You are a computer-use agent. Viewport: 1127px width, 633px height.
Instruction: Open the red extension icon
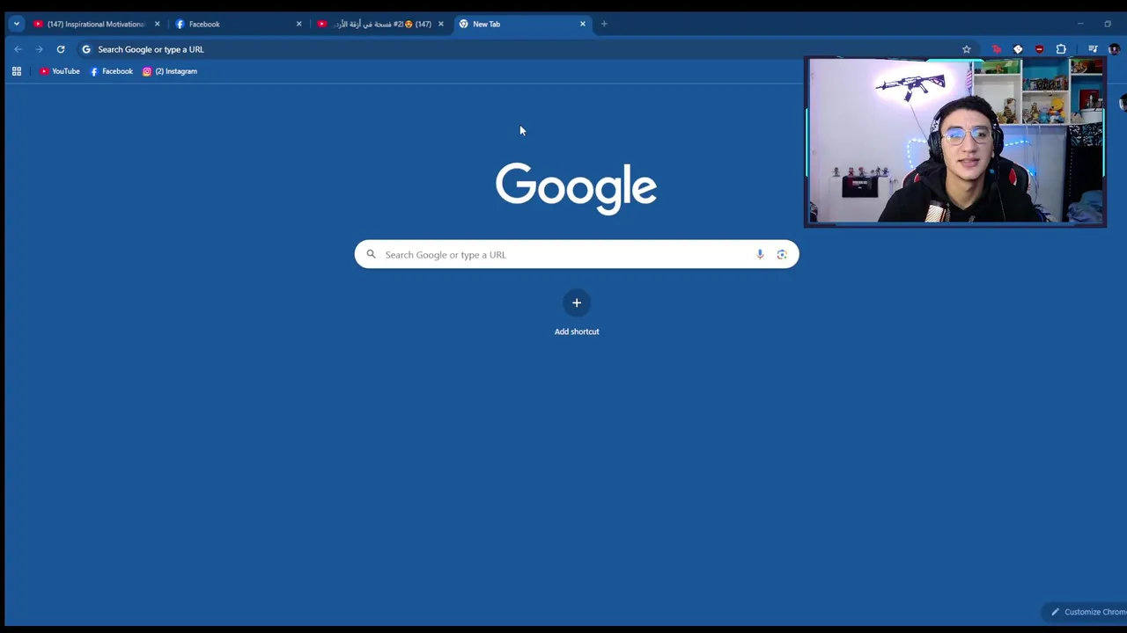coord(997,49)
